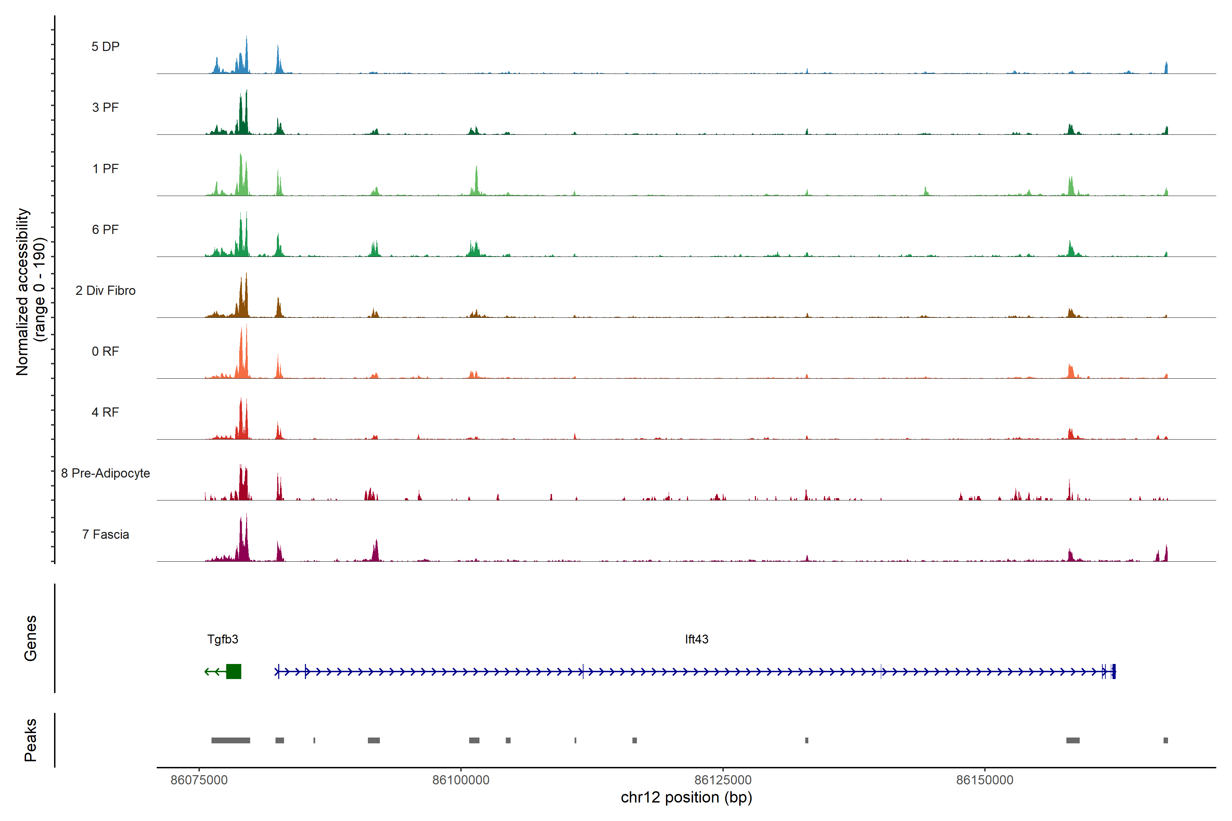Click the green Tgfb3 gene exon box
Image resolution: width=1232 pixels, height=821 pixels.
coord(234,671)
